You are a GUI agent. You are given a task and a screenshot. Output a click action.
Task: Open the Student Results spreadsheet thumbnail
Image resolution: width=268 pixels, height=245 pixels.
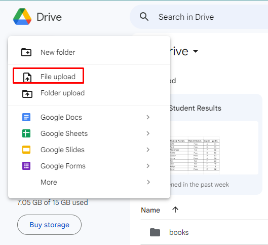[214, 148]
